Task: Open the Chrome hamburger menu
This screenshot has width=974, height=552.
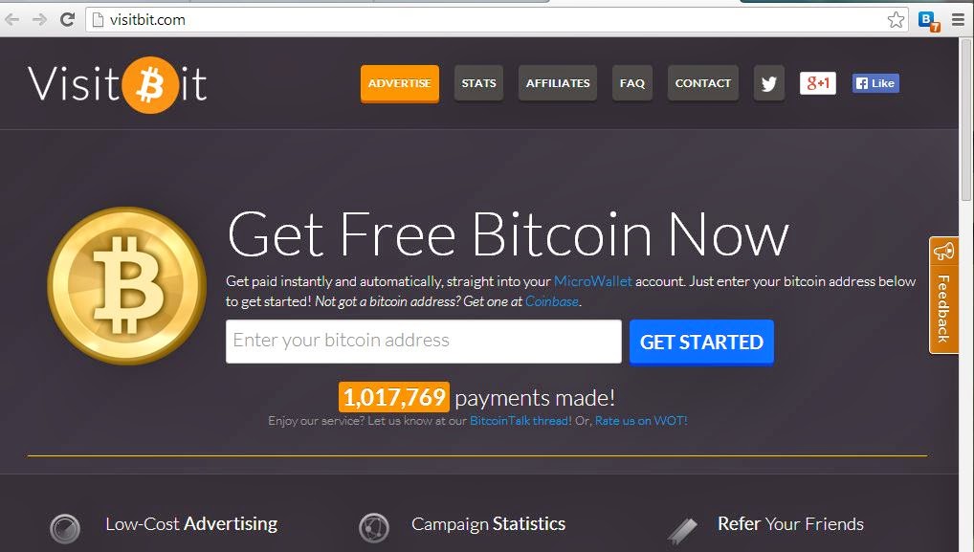Action: tap(959, 20)
